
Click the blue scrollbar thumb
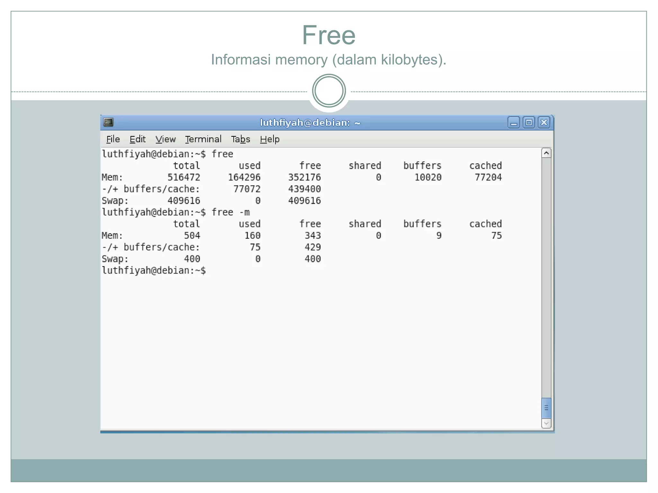[x=546, y=408]
